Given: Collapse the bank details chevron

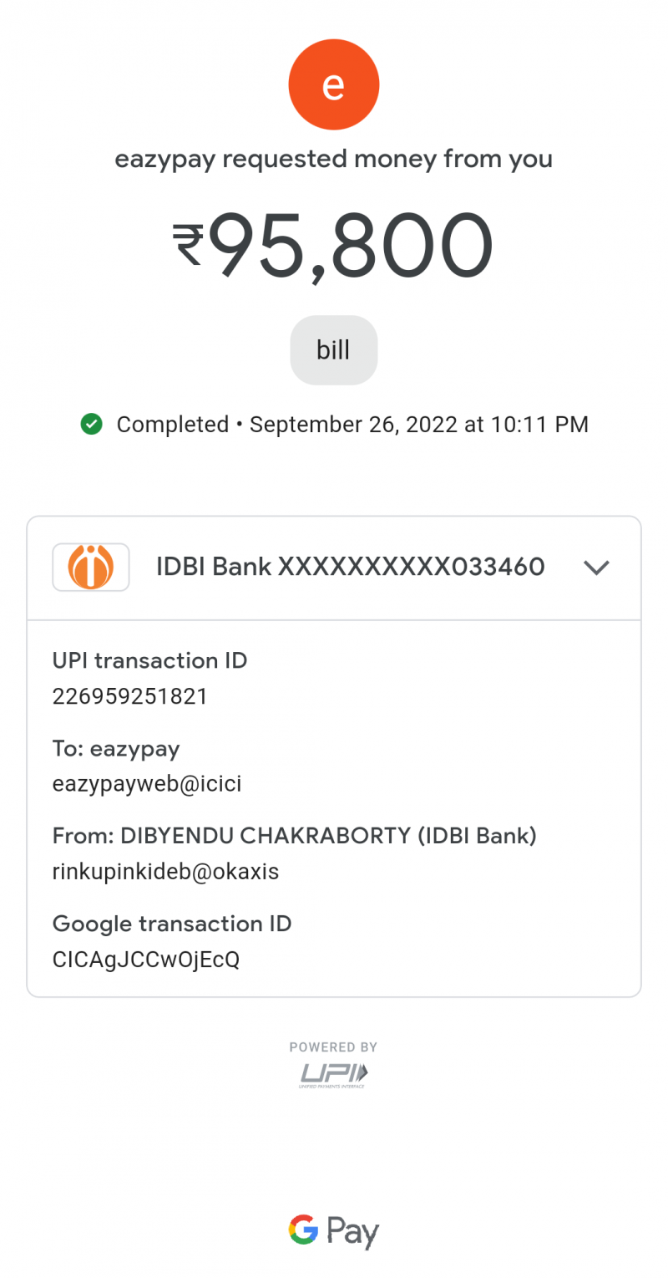Looking at the screenshot, I should tap(596, 568).
